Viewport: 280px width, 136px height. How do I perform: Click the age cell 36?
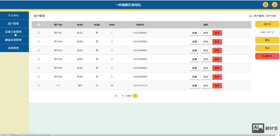112,85
